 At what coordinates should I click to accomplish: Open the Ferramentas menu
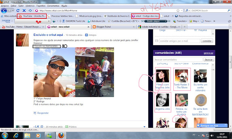pyautogui.click(x=53, y=6)
